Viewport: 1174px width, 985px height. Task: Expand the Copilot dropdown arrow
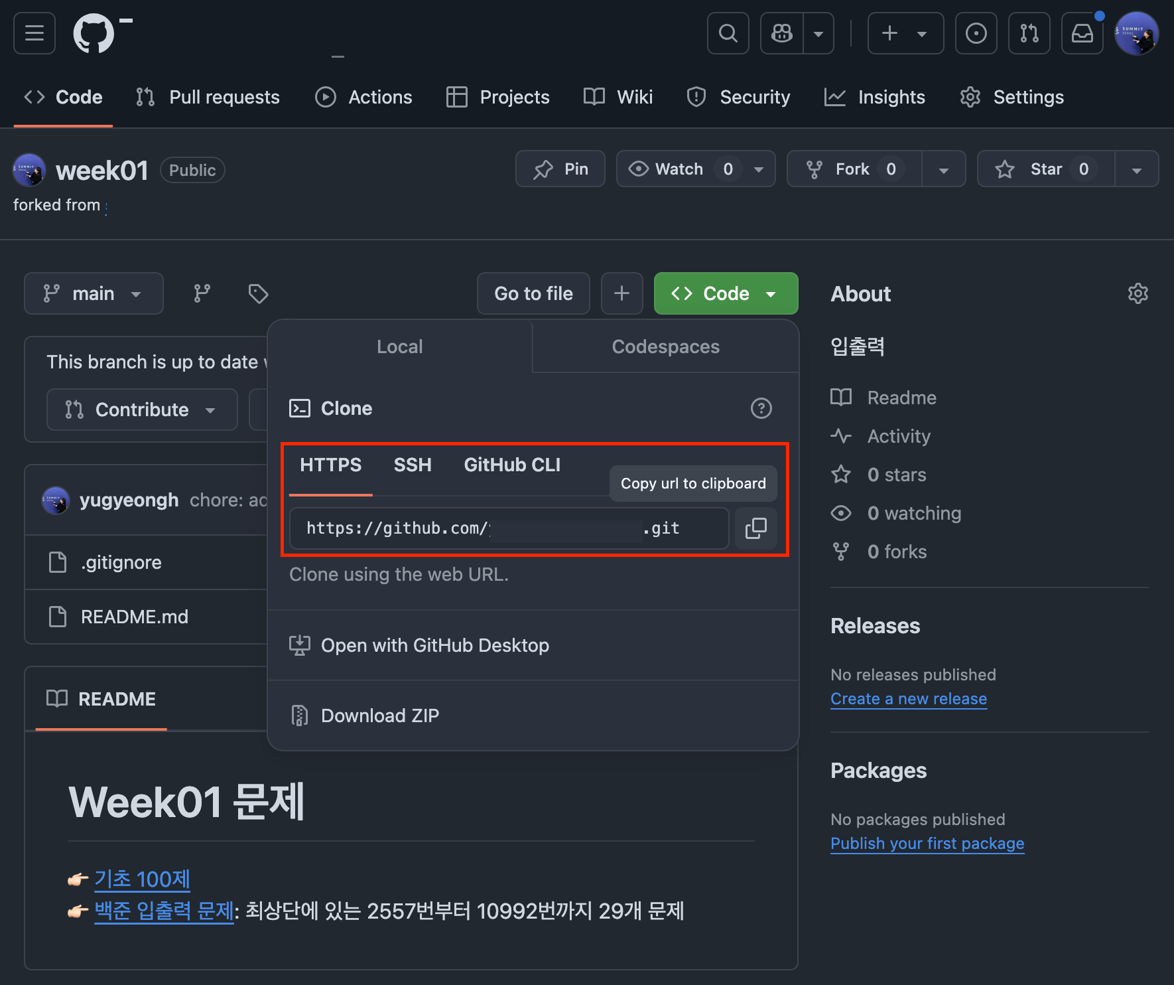818,33
